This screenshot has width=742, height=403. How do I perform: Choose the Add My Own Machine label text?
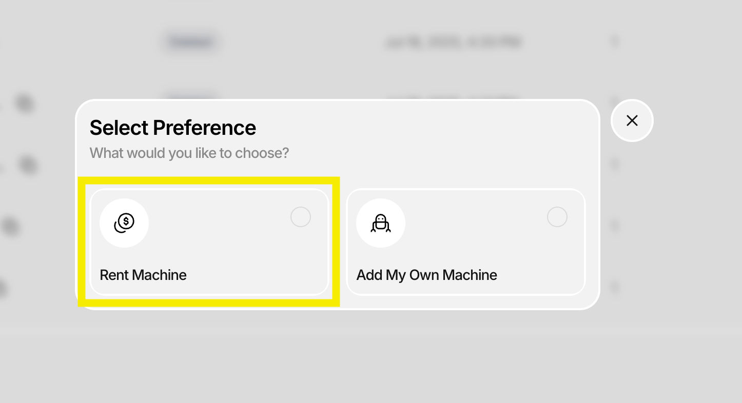(x=427, y=275)
